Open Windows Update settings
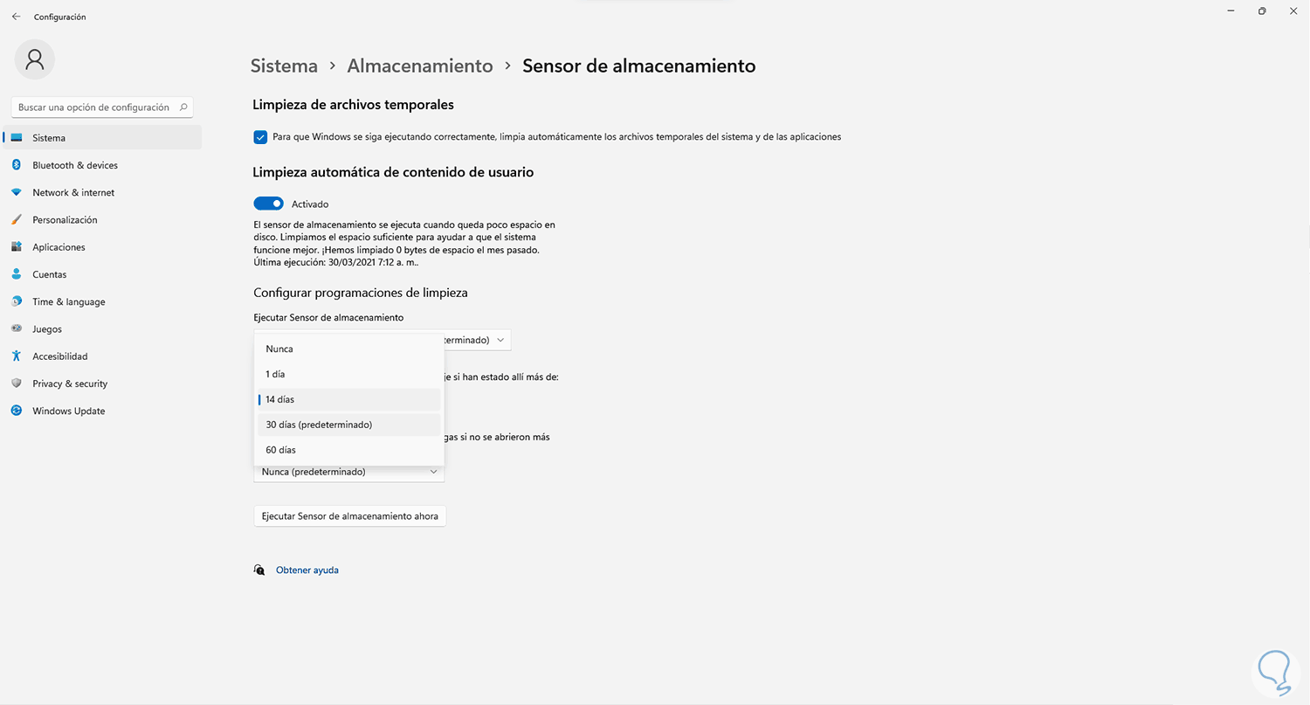1310x705 pixels. 68,411
